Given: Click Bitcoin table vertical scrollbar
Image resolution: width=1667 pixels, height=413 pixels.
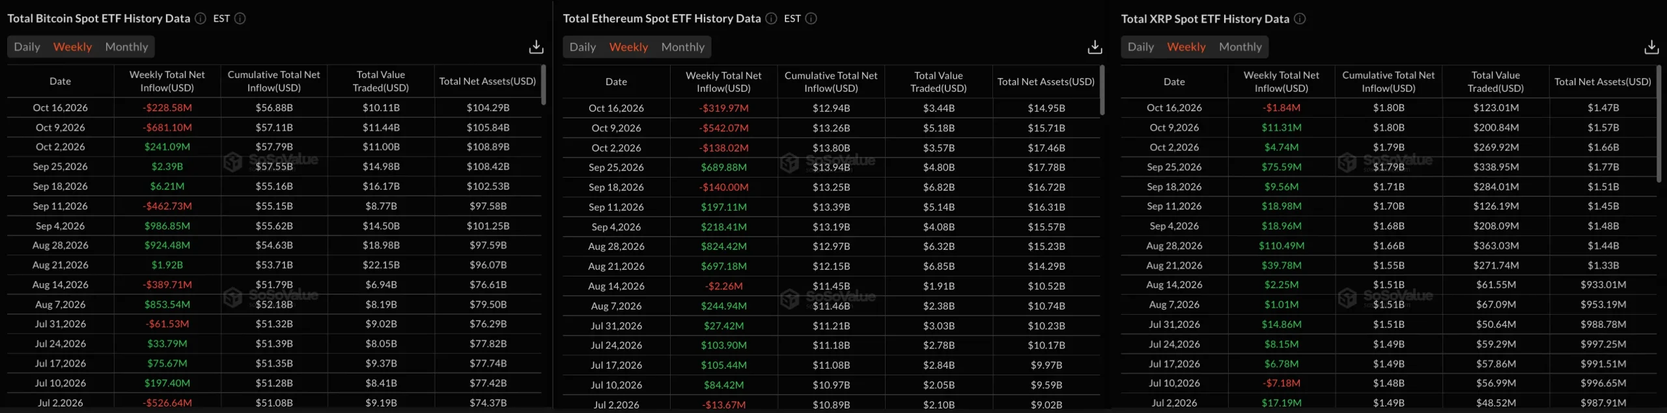Looking at the screenshot, I should point(544,85).
